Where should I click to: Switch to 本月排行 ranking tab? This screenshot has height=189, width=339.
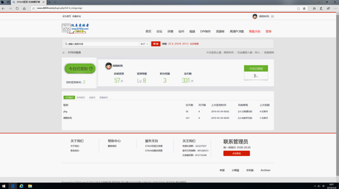[81, 97]
